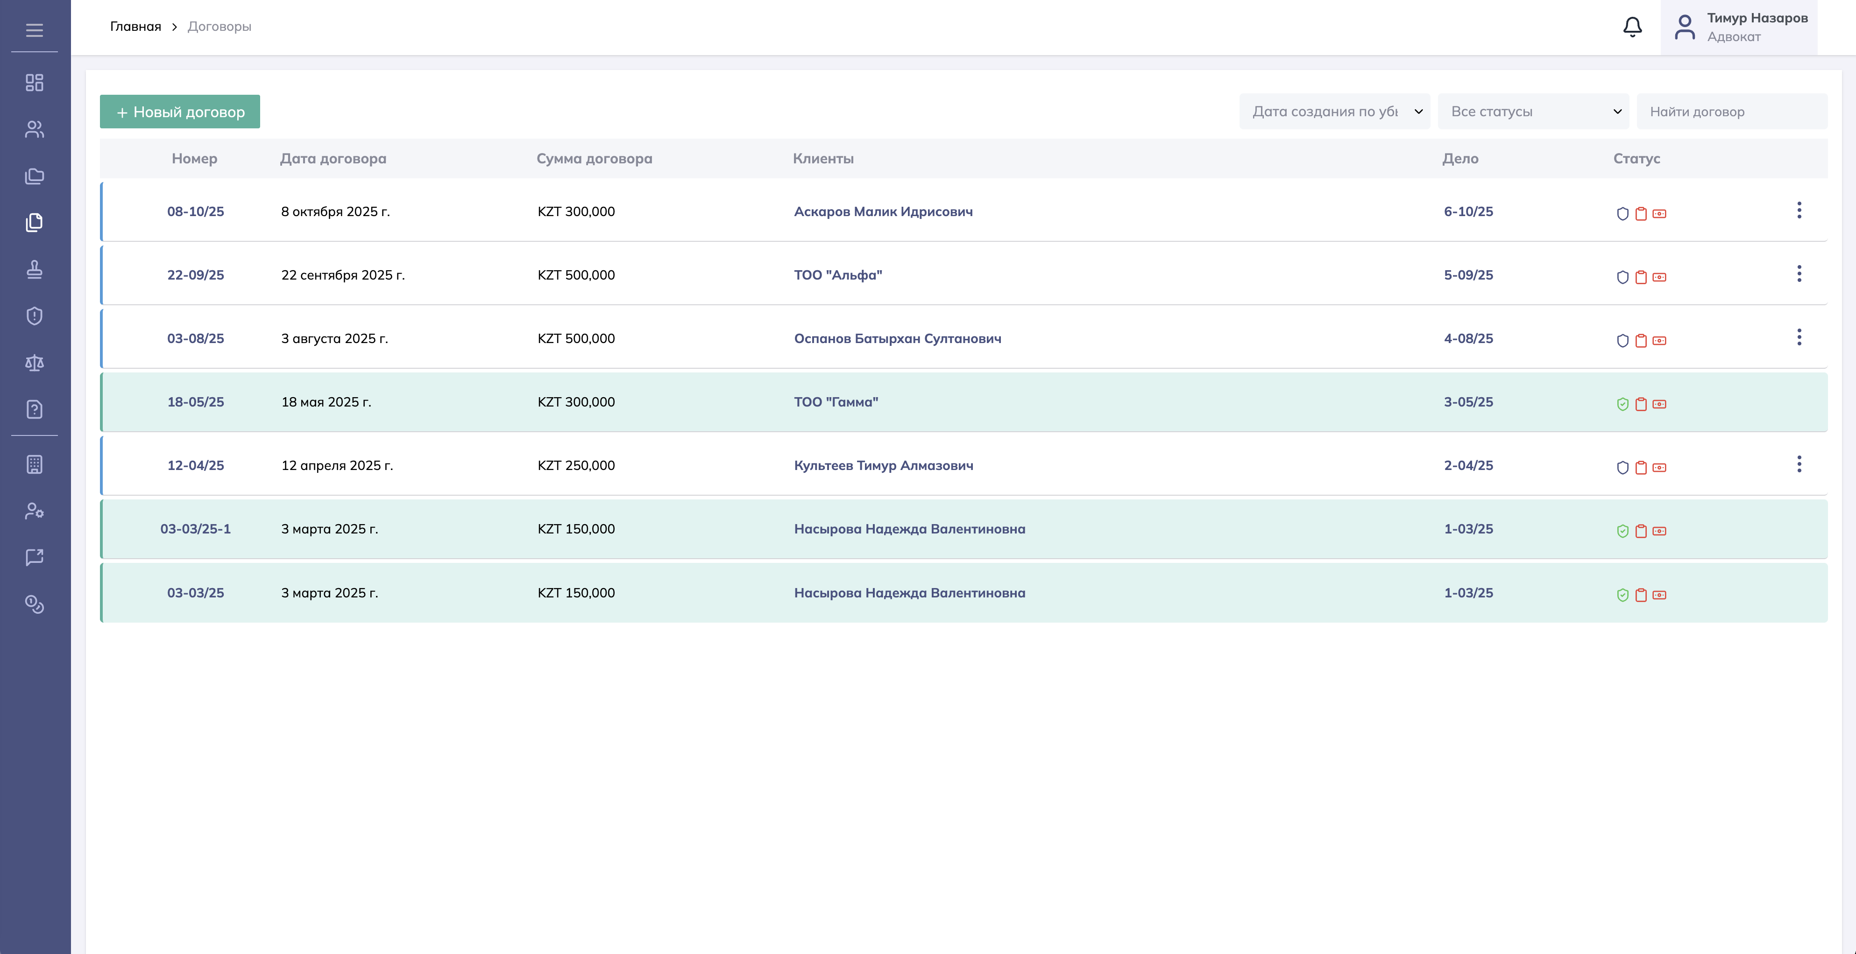Image resolution: width=1856 pixels, height=954 pixels.
Task: Click the stamp icon in sidebar
Action: point(34,269)
